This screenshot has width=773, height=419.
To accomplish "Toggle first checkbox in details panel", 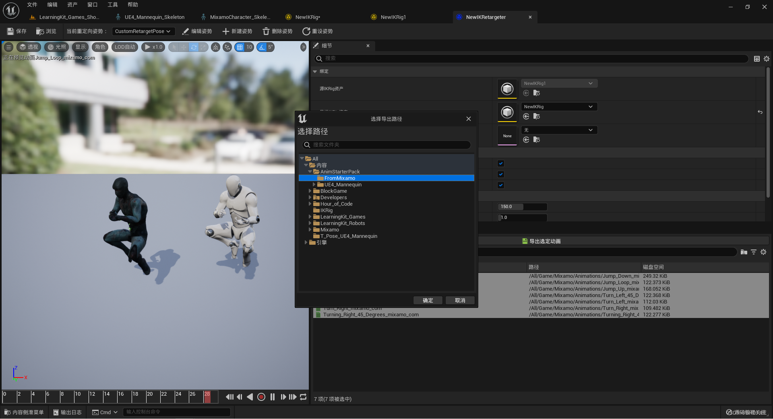I will click(x=501, y=163).
